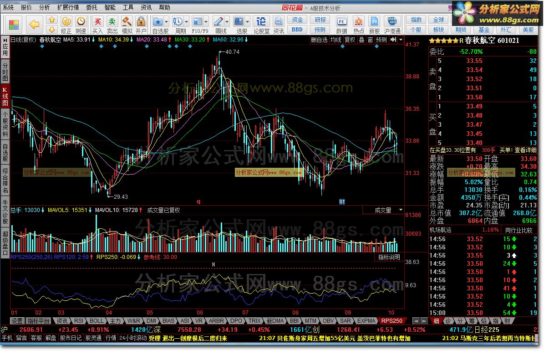Open the 系统 menu
Image resolution: width=544 pixels, height=351 pixels.
coord(8,7)
